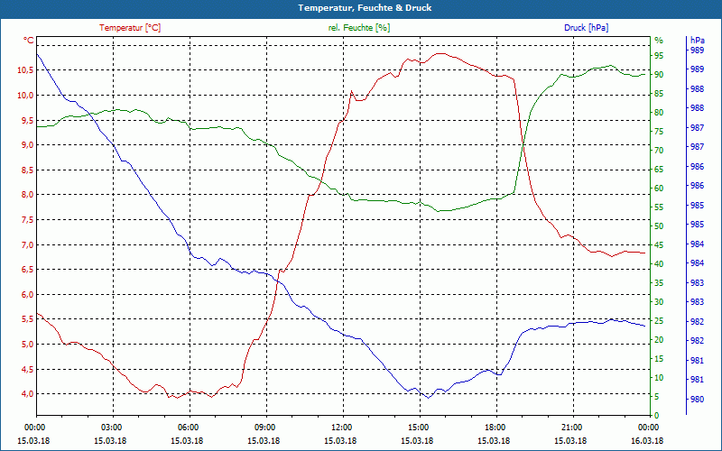
Task: Click "60" on the green humidity axis
Action: [x=659, y=188]
